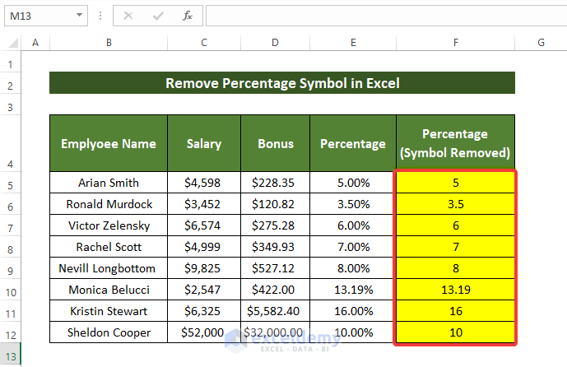Click Arian Smith's salary cell $4,598

[x=204, y=183]
